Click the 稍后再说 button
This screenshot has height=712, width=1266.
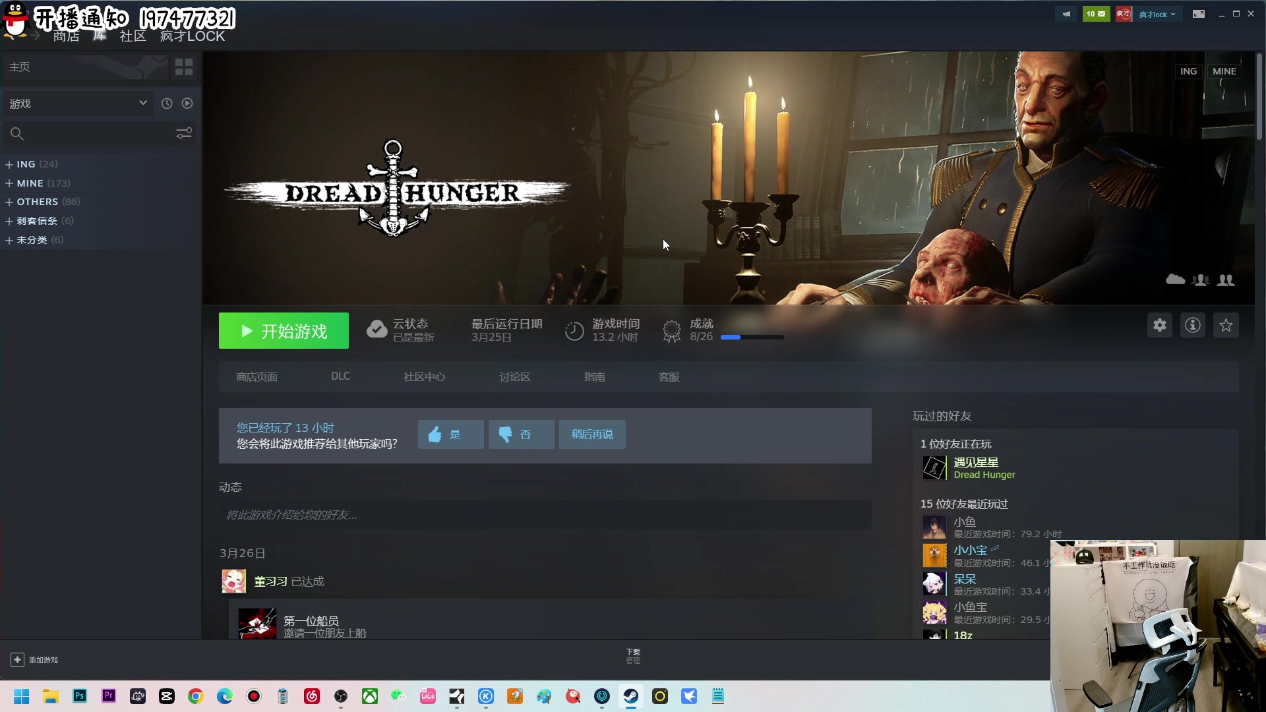click(592, 434)
